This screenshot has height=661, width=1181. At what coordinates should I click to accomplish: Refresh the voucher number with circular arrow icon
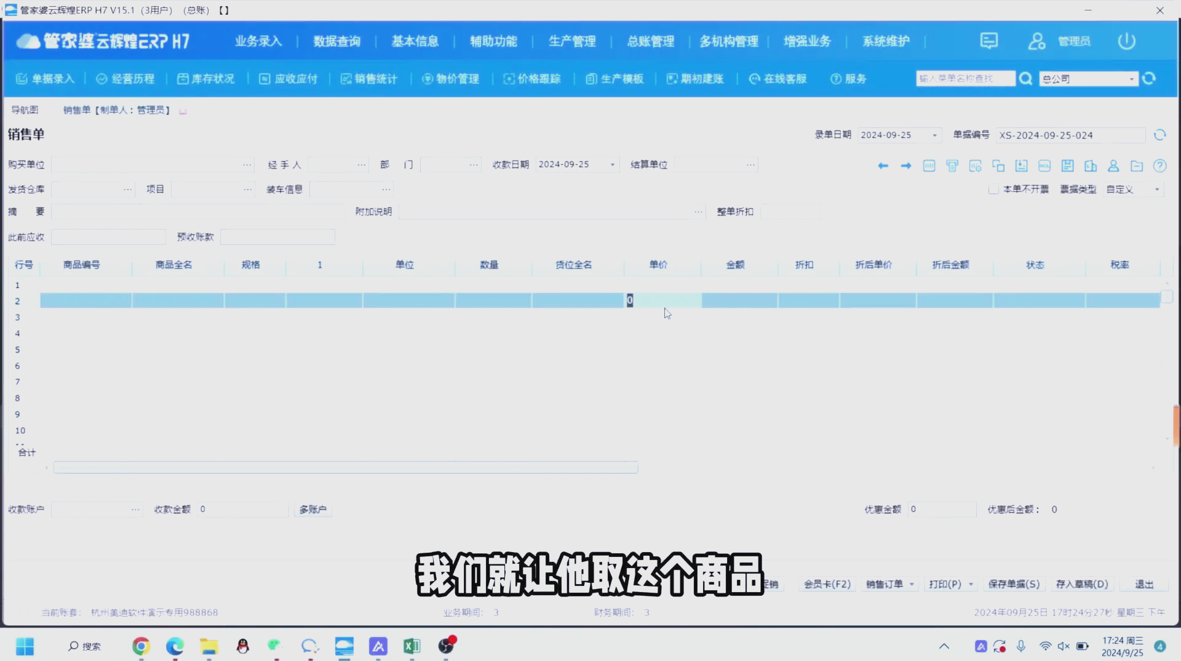click(1159, 135)
